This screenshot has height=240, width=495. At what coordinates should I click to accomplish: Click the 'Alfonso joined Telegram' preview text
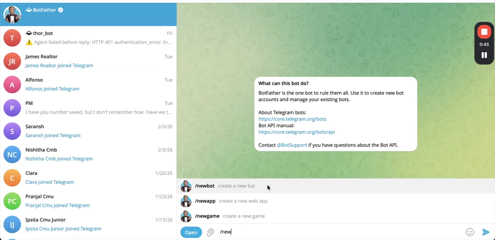tap(53, 89)
